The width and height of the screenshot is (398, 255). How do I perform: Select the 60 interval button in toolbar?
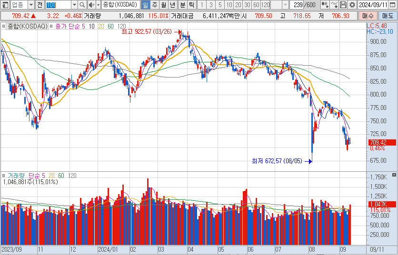pos(256,5)
